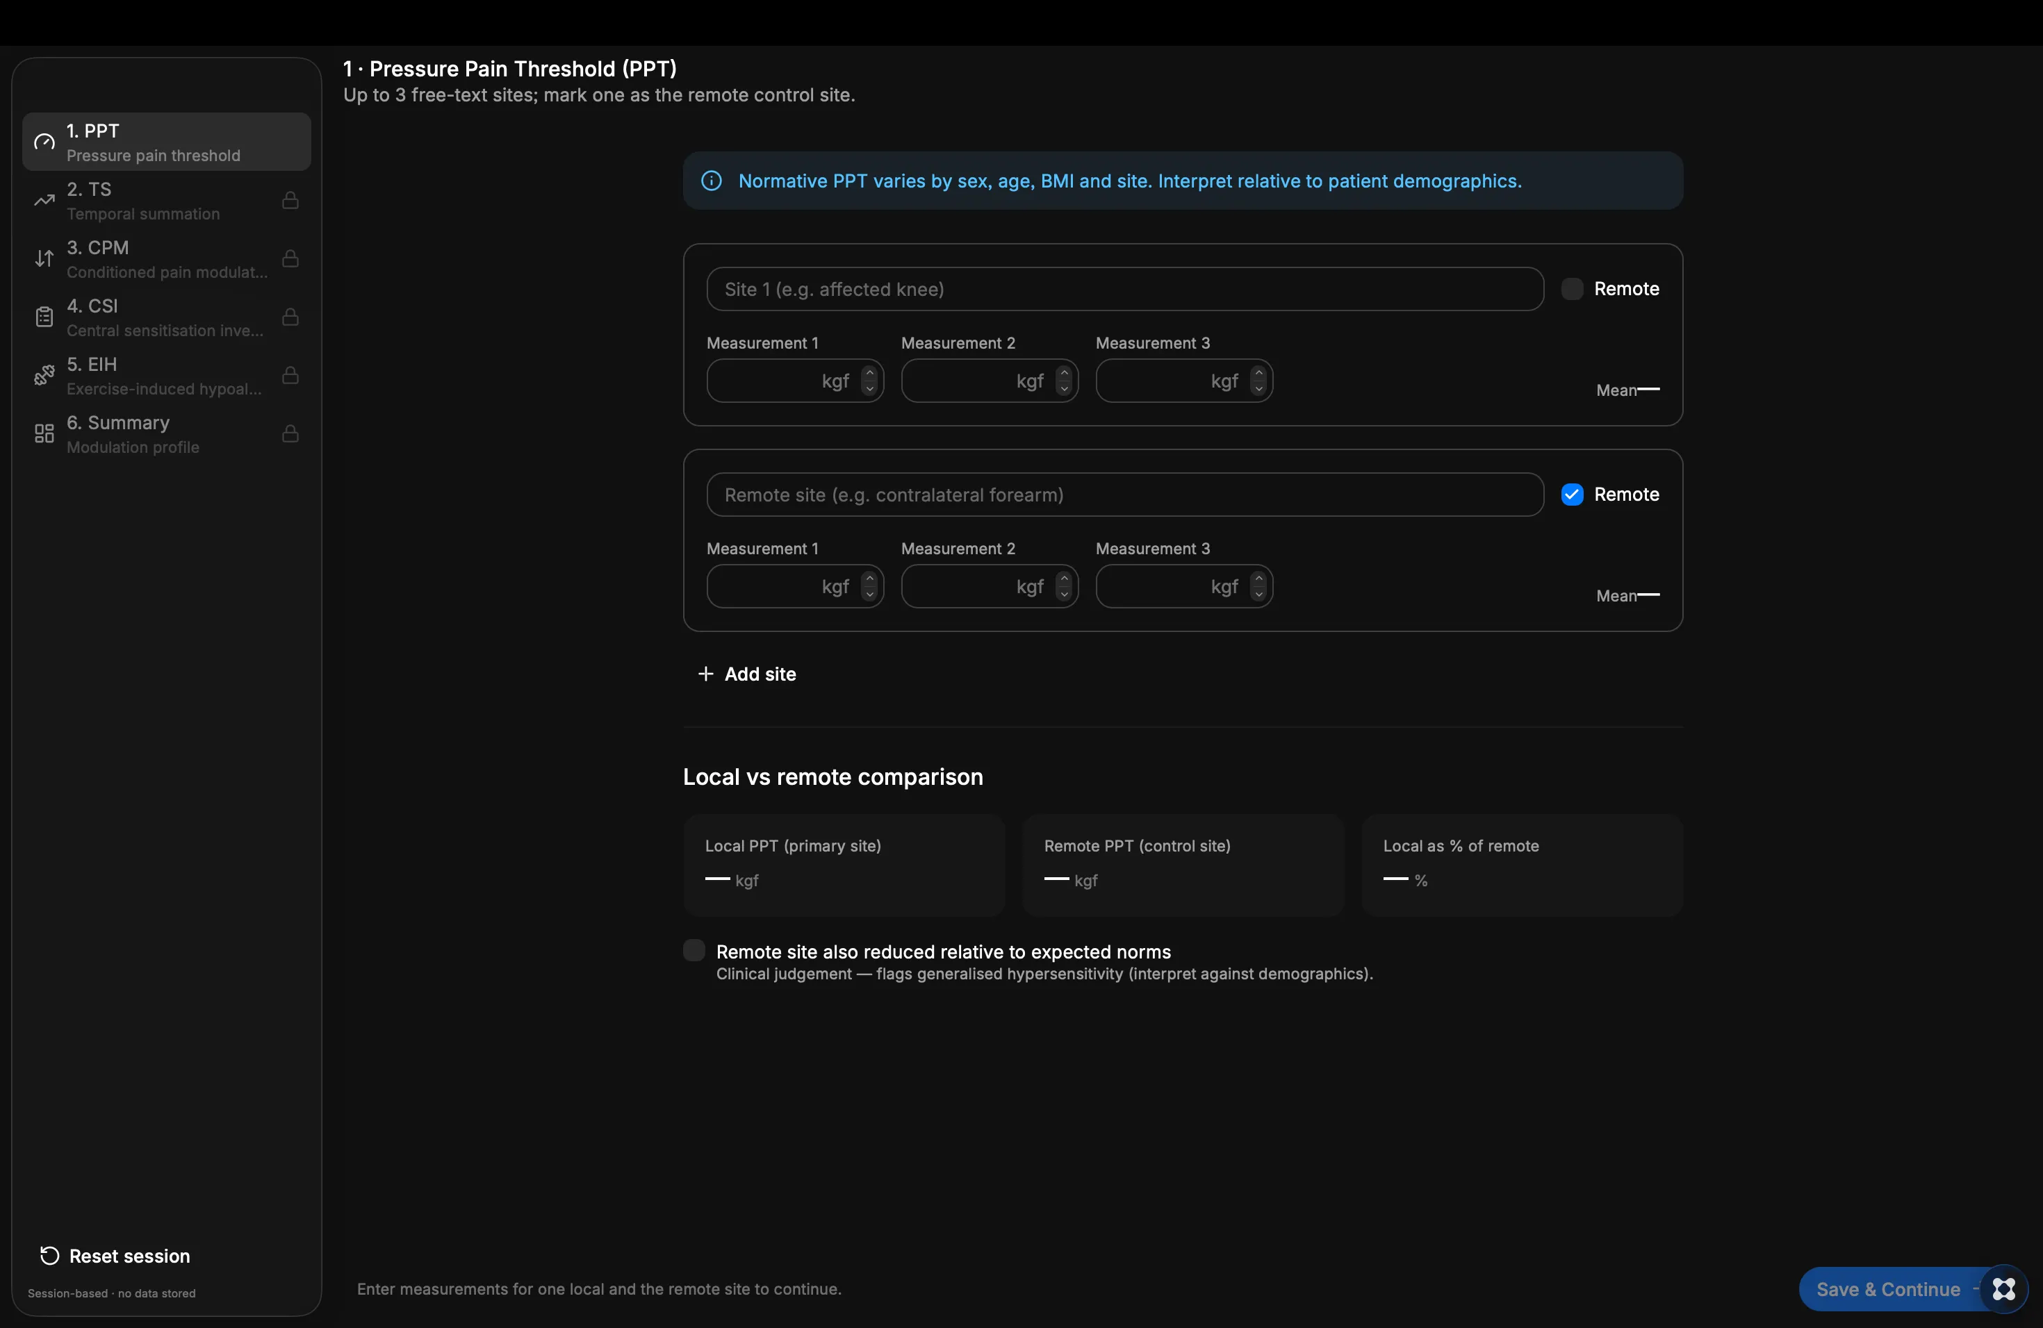The height and width of the screenshot is (1328, 2043).
Task: Focus the Site 1 name field
Action: tap(1124, 289)
